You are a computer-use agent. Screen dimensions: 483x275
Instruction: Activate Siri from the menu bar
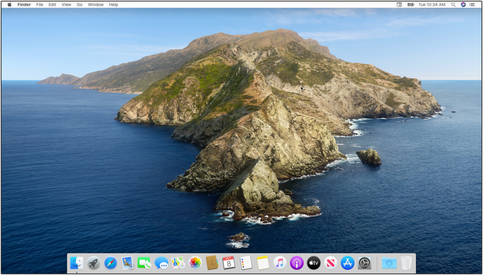tap(463, 5)
